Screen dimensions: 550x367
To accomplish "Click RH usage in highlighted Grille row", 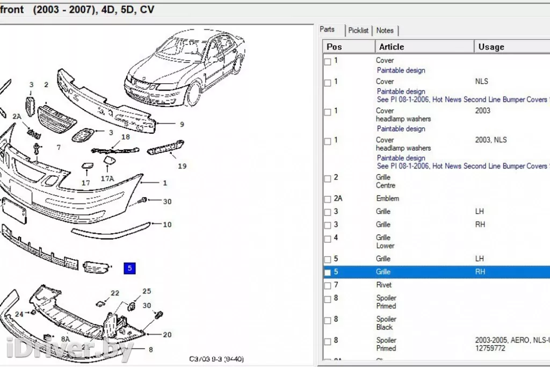I will (480, 272).
